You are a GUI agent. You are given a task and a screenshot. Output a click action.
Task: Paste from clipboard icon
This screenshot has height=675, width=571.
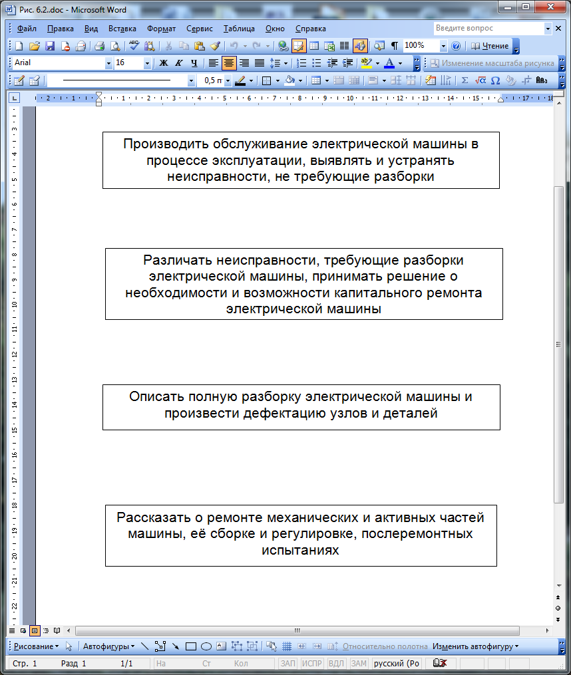[199, 46]
